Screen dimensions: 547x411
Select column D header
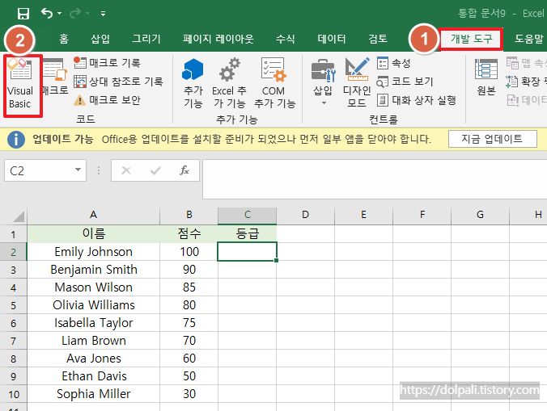[x=306, y=215]
